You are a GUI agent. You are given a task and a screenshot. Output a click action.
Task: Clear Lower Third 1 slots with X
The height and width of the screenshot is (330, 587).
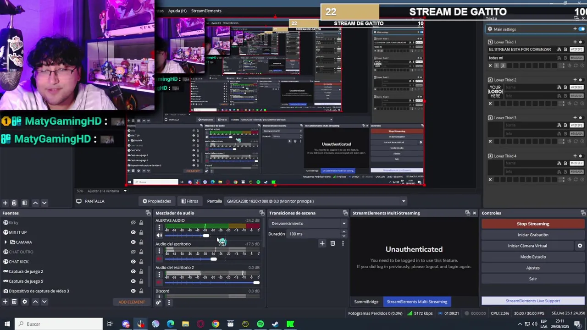[490, 66]
